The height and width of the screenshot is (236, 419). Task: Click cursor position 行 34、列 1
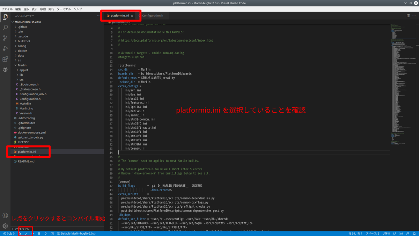point(356,234)
